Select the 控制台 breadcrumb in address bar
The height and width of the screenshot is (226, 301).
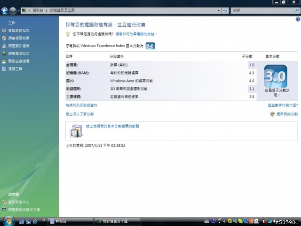pos(38,10)
